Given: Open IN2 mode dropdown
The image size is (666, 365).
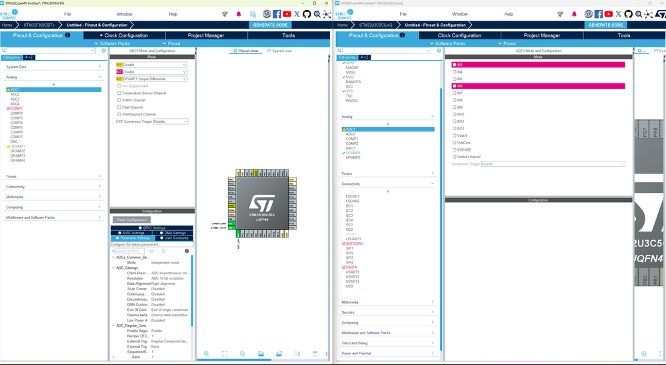Looking at the screenshot, I should pos(155,72).
